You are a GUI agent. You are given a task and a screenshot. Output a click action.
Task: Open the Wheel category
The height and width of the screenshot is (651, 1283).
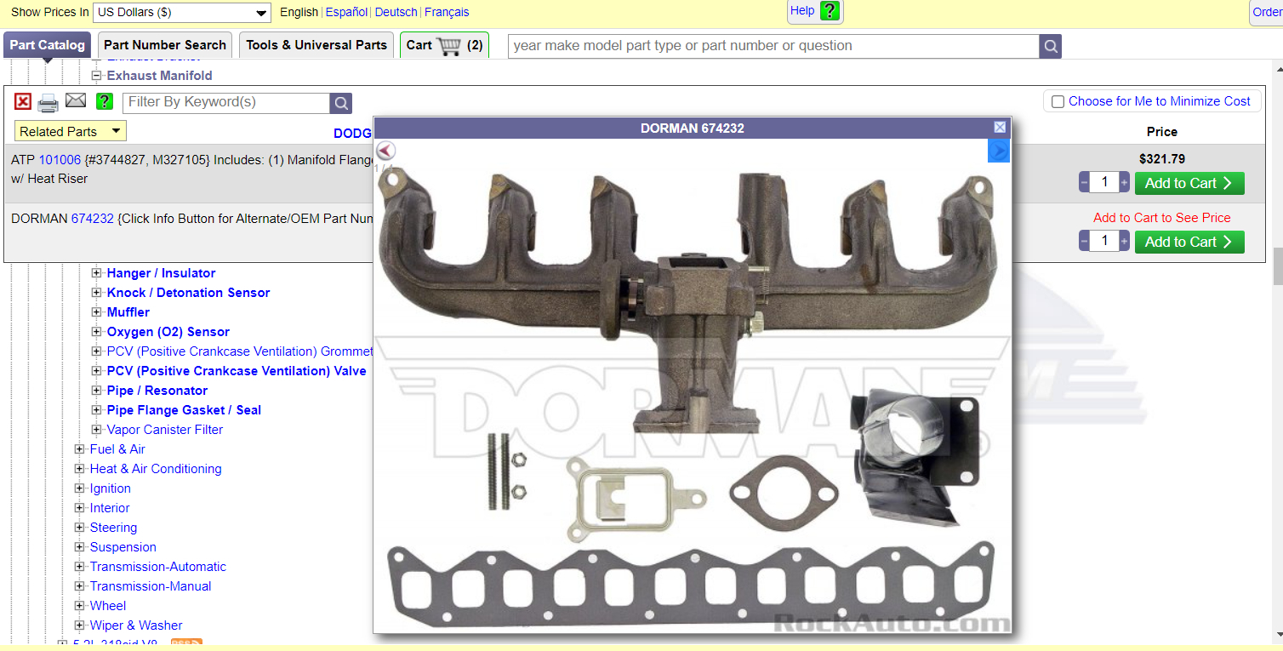[x=108, y=606]
